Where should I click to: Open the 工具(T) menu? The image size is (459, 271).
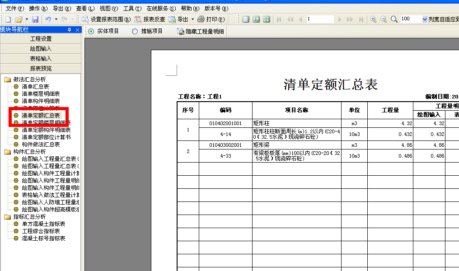[x=132, y=9]
